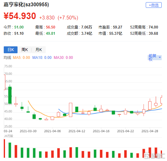Click the first red volume bar
This screenshot has width=167, height=161.
[4, 148]
